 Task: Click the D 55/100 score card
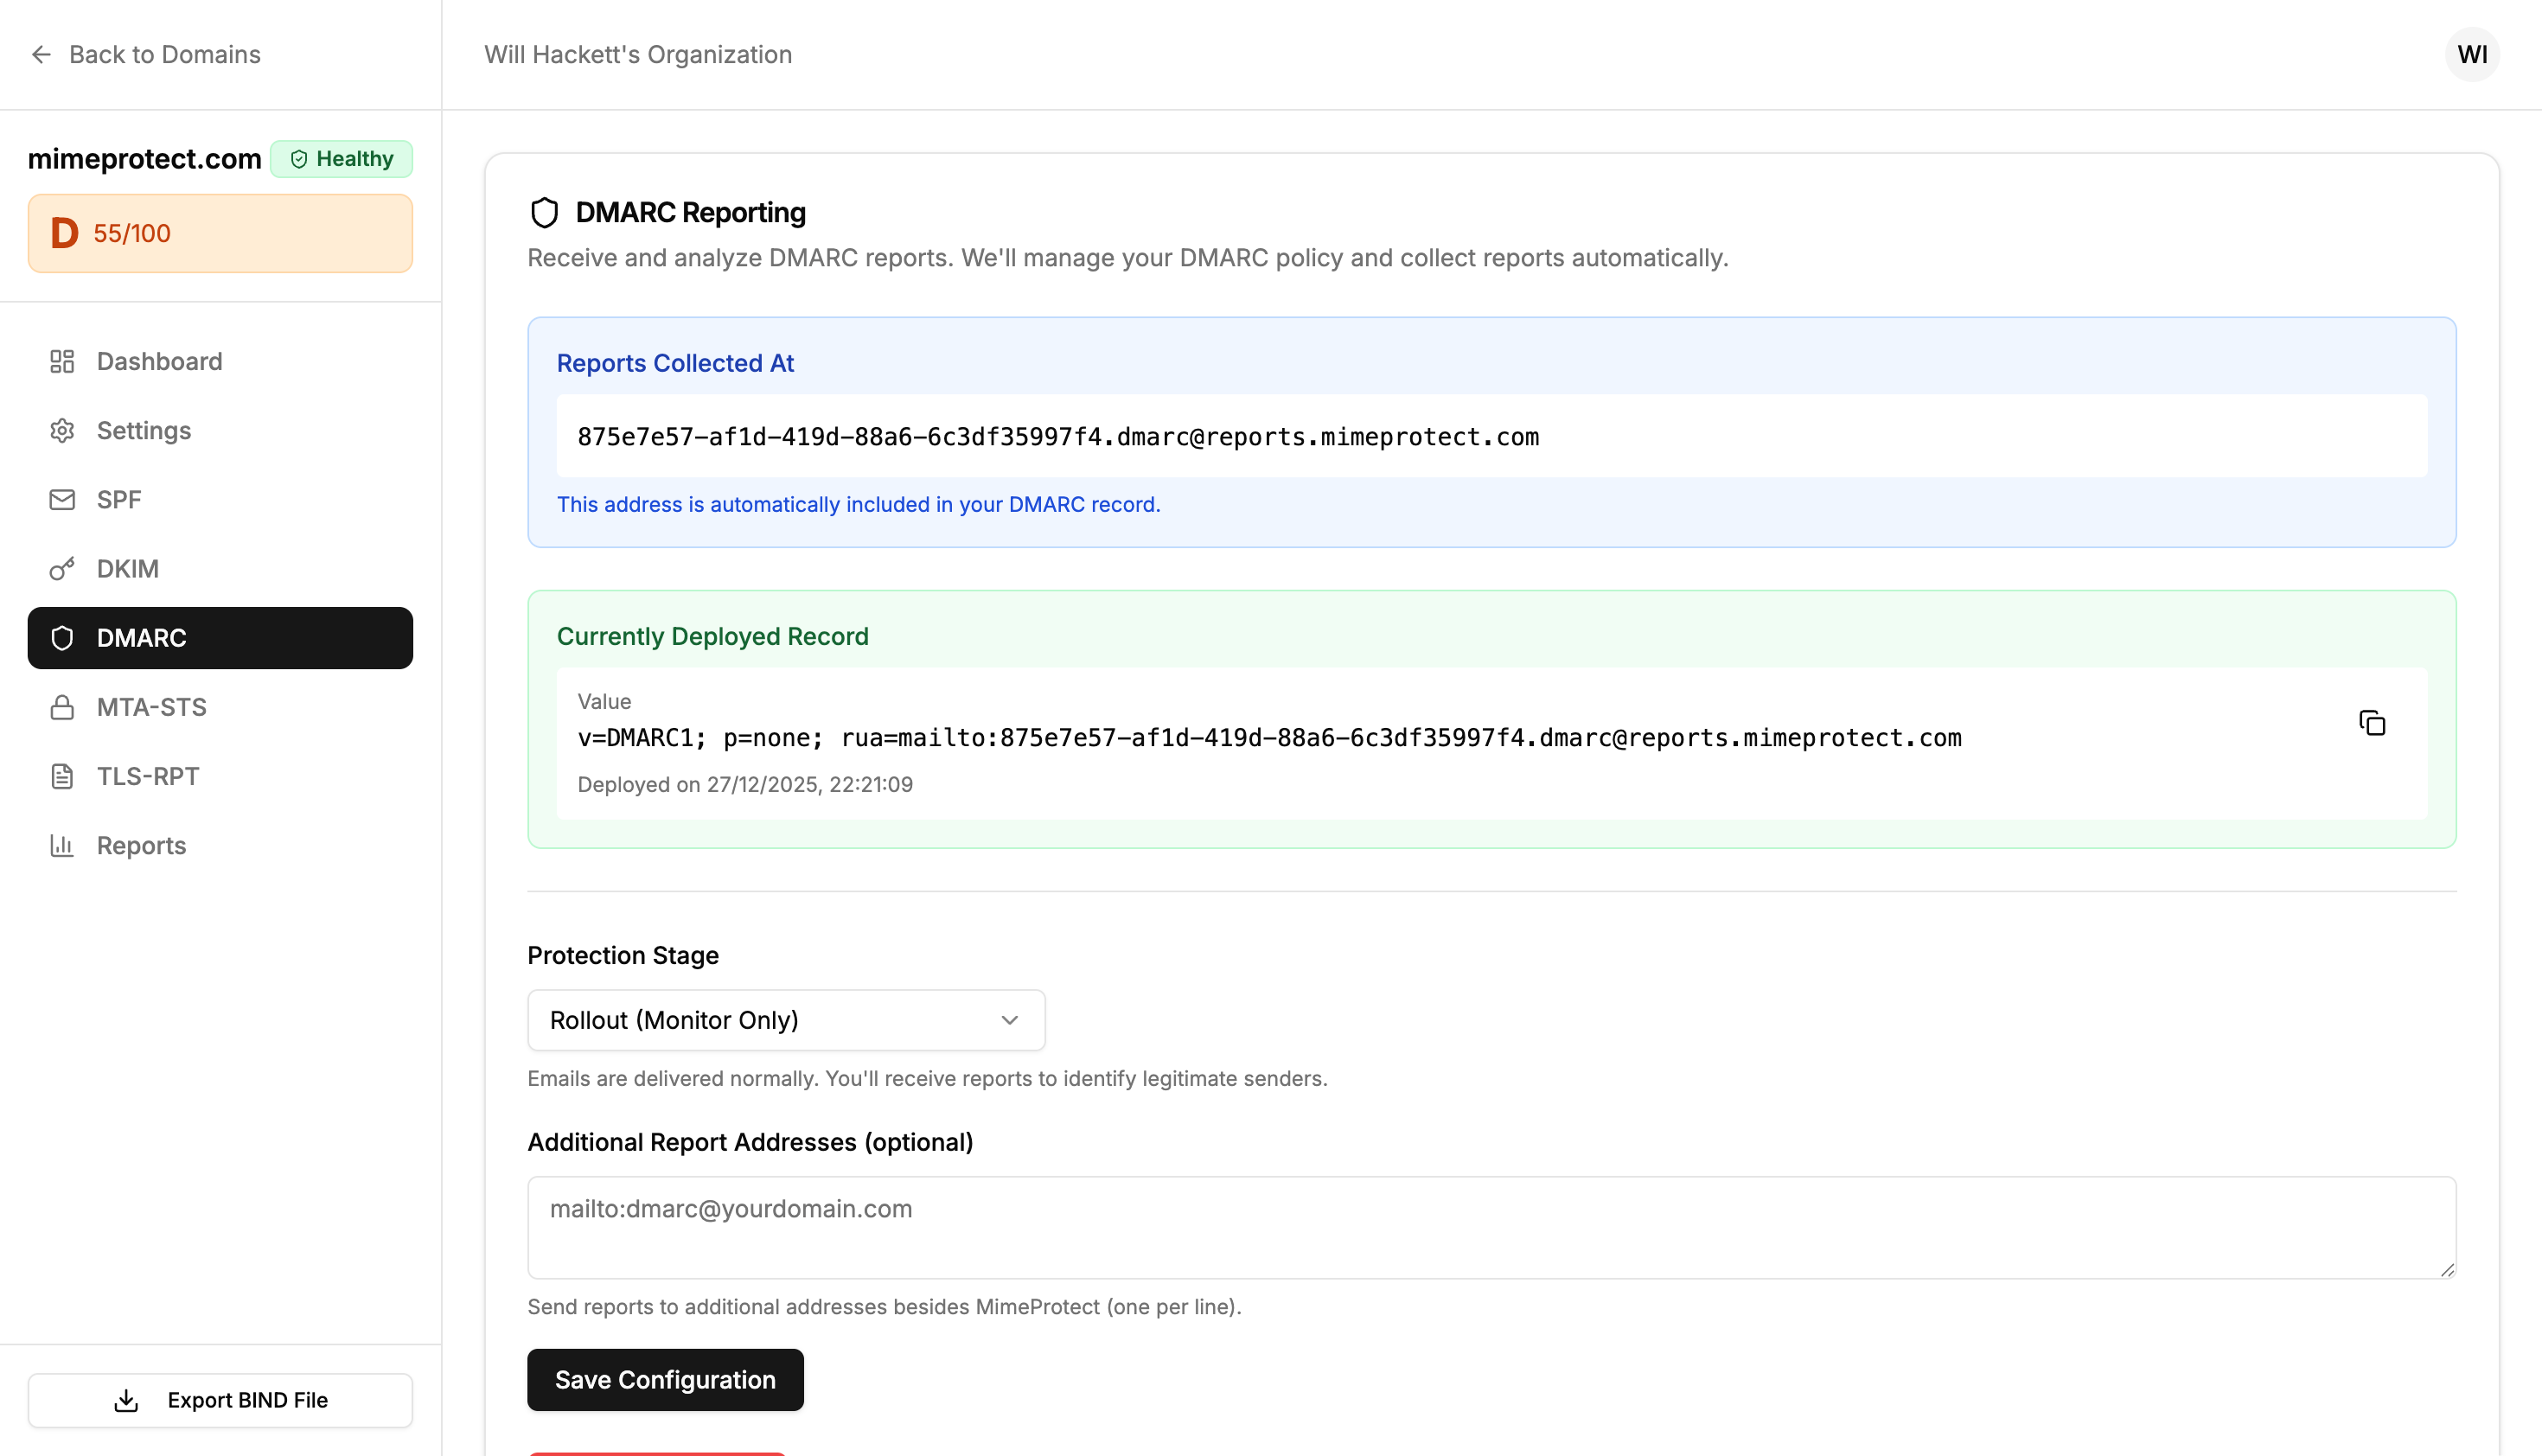[x=220, y=234]
